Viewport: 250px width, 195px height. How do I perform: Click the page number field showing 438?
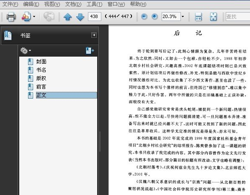click(94, 16)
